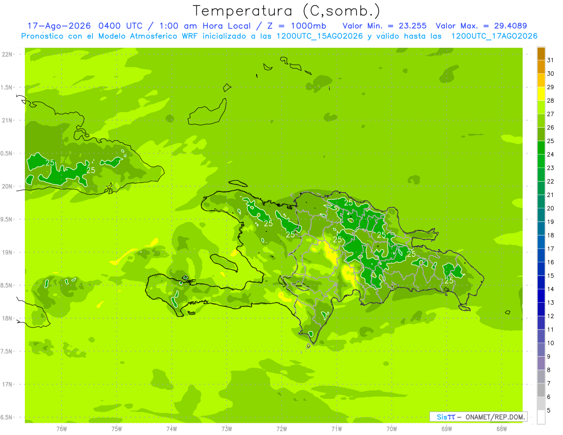Viewport: 563px width, 435px height.
Task: Click the lime legend swatch between 27 and 28
Action: tap(541, 107)
